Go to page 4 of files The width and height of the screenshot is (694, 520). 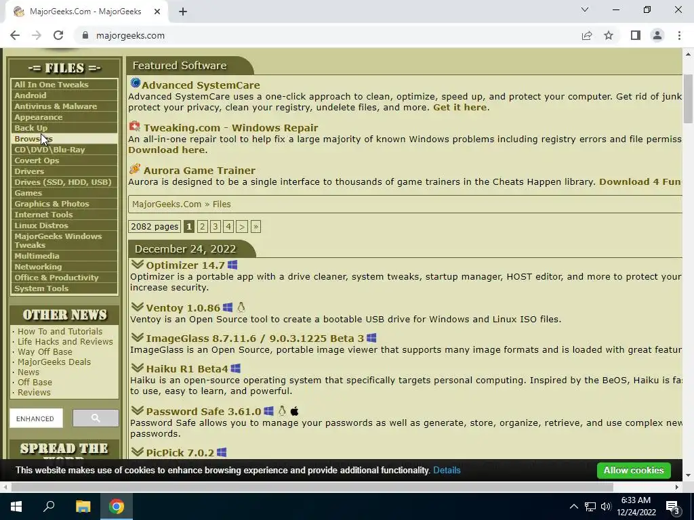228,226
